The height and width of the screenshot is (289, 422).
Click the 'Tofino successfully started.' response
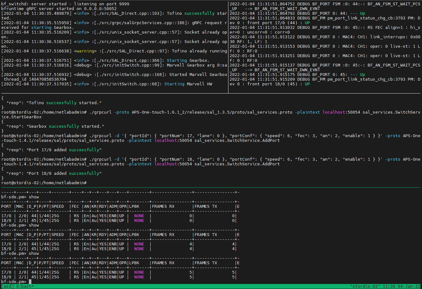click(x=64, y=103)
